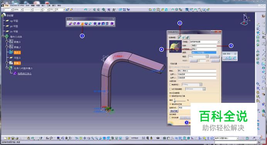This screenshot has height=145, width=267.
Task: Click the New document icon
Action: click(x=5, y=138)
